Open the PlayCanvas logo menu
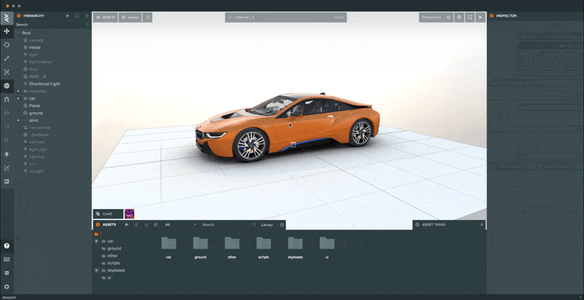Screen dimensions: 584x300 (x=7, y=17)
